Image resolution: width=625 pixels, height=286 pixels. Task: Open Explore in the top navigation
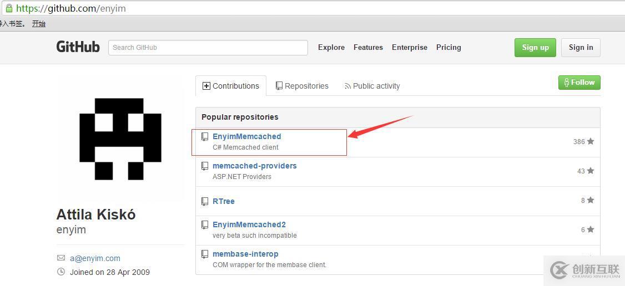point(331,47)
